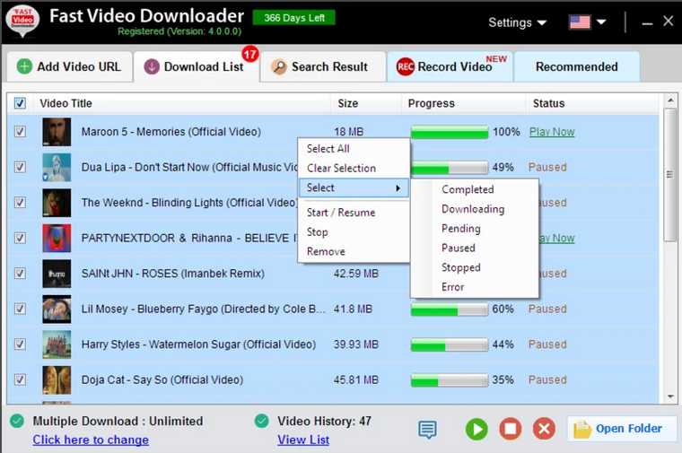This screenshot has width=682, height=453.
Task: Click the yellow folder icon on Open Folder
Action: click(x=582, y=429)
